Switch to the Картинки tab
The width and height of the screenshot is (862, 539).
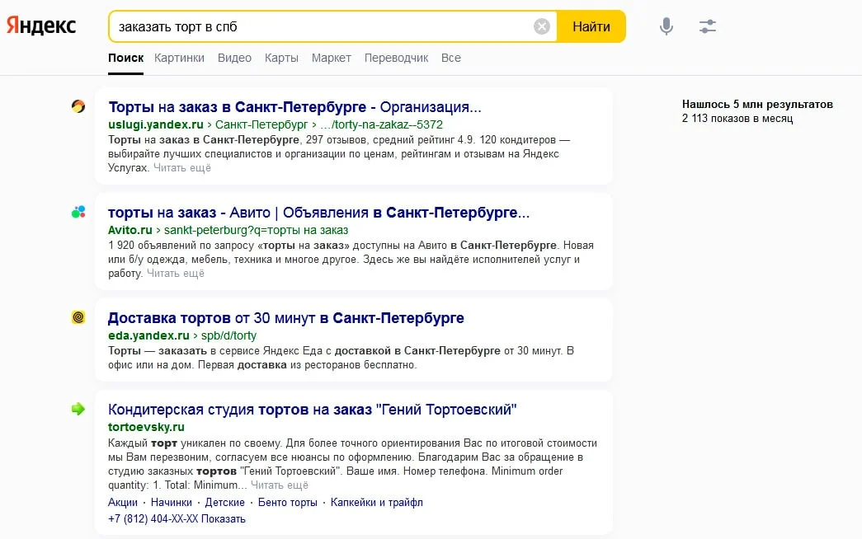coord(179,58)
